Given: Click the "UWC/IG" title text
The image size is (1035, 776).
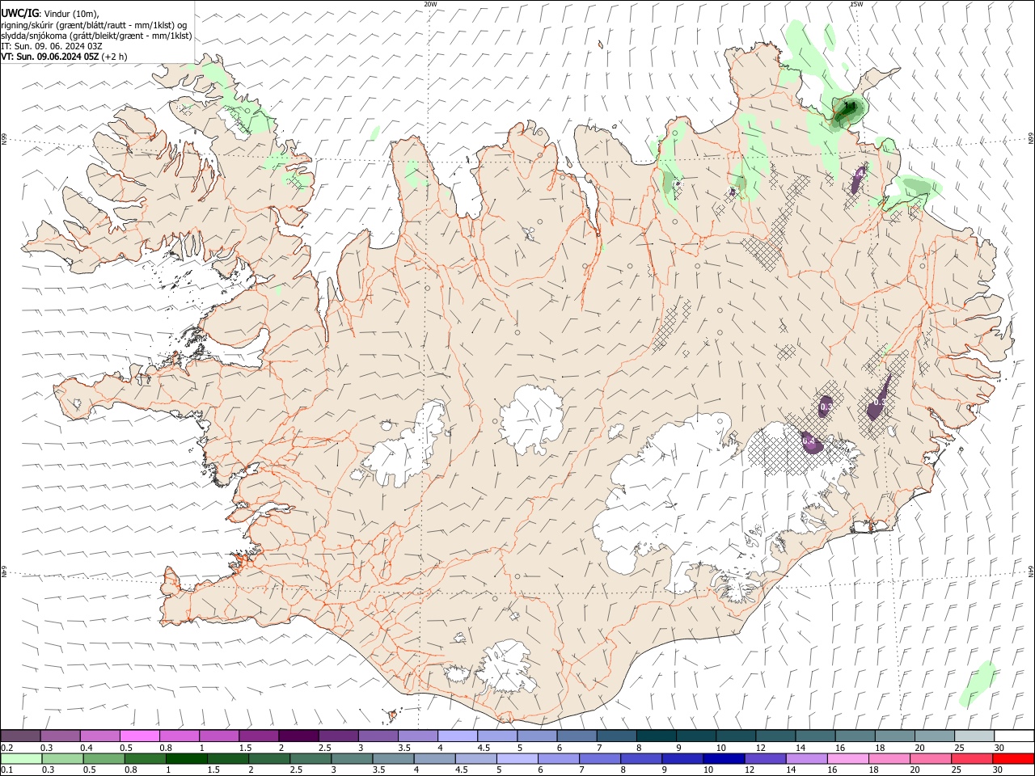Looking at the screenshot, I should [x=19, y=14].
